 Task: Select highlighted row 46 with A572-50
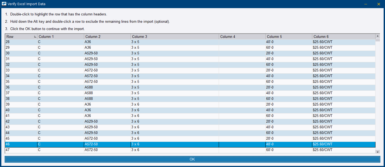(x=109, y=144)
